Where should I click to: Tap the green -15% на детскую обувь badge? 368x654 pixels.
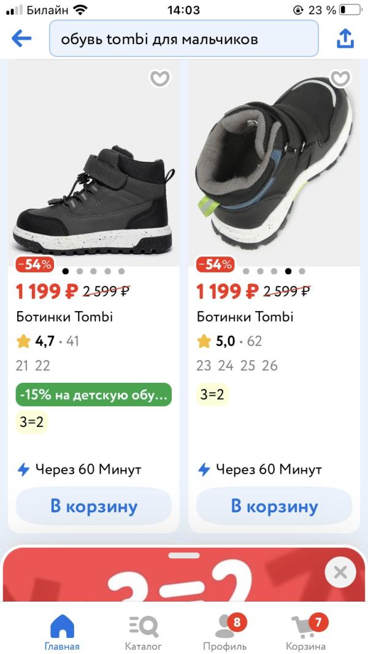point(94,395)
